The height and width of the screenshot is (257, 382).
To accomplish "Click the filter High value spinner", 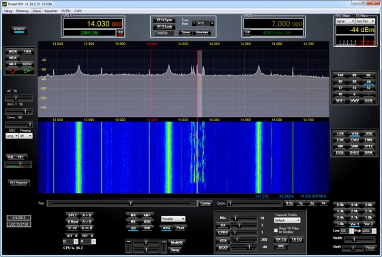I will (374, 231).
